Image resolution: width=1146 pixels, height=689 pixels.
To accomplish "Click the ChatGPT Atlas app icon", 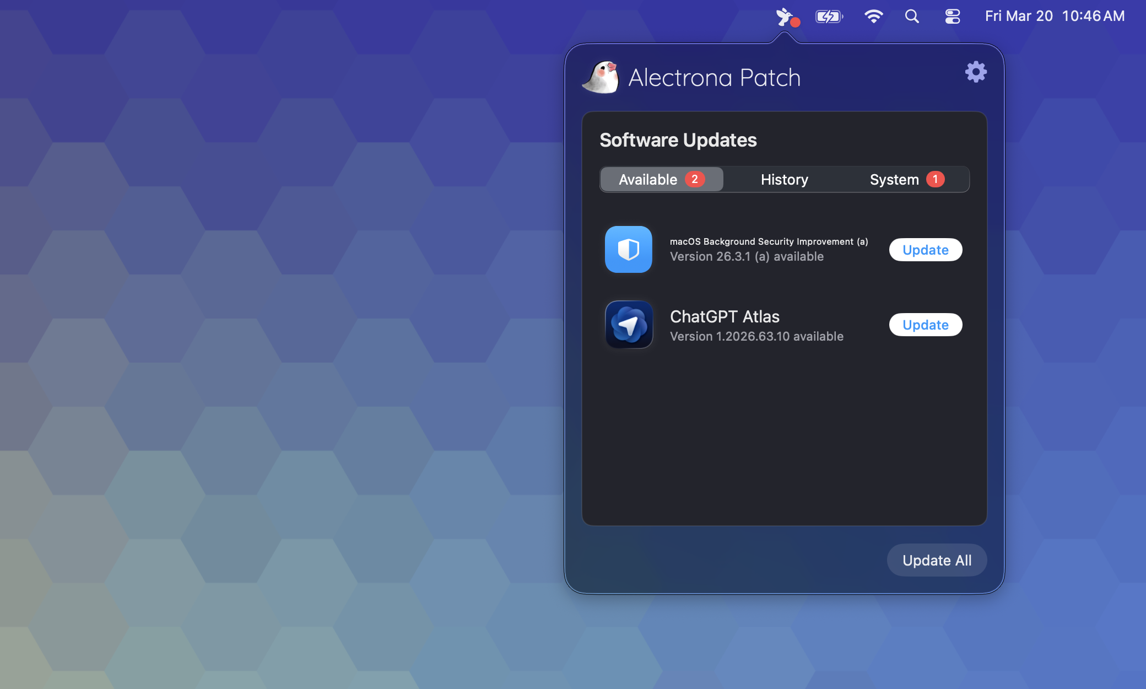I will click(628, 325).
